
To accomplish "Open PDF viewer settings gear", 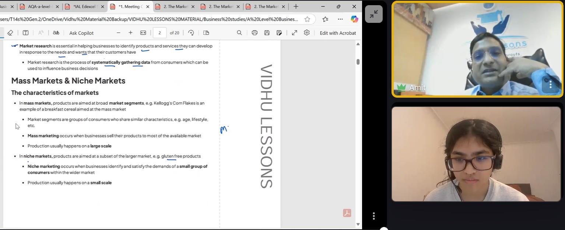I will [307, 33].
